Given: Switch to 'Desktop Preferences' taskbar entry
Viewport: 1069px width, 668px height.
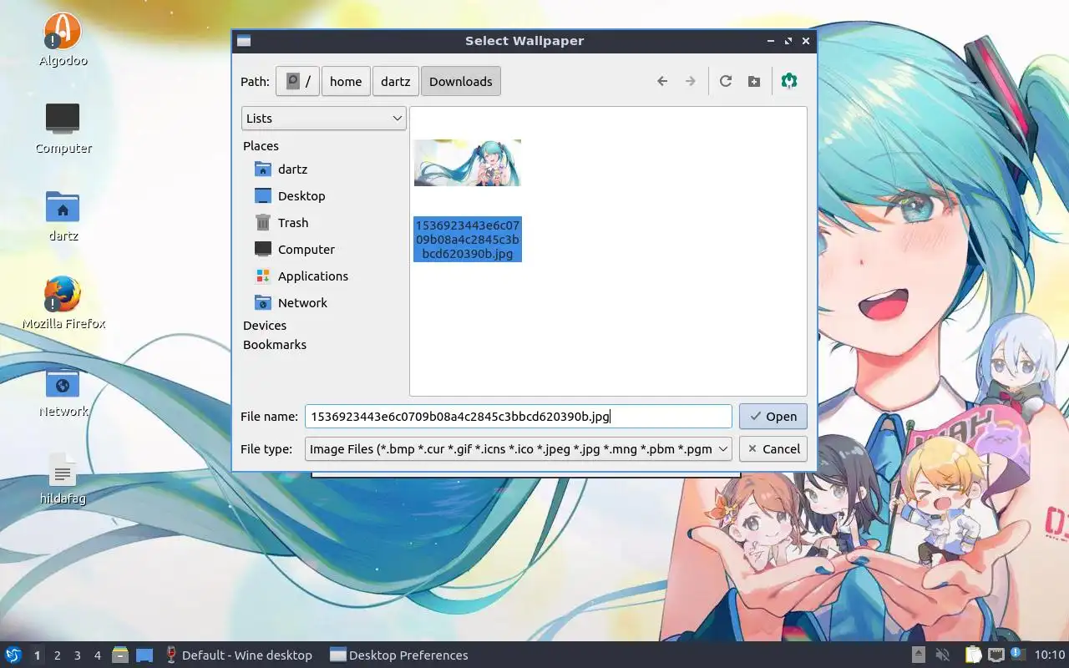Looking at the screenshot, I should pos(399,655).
